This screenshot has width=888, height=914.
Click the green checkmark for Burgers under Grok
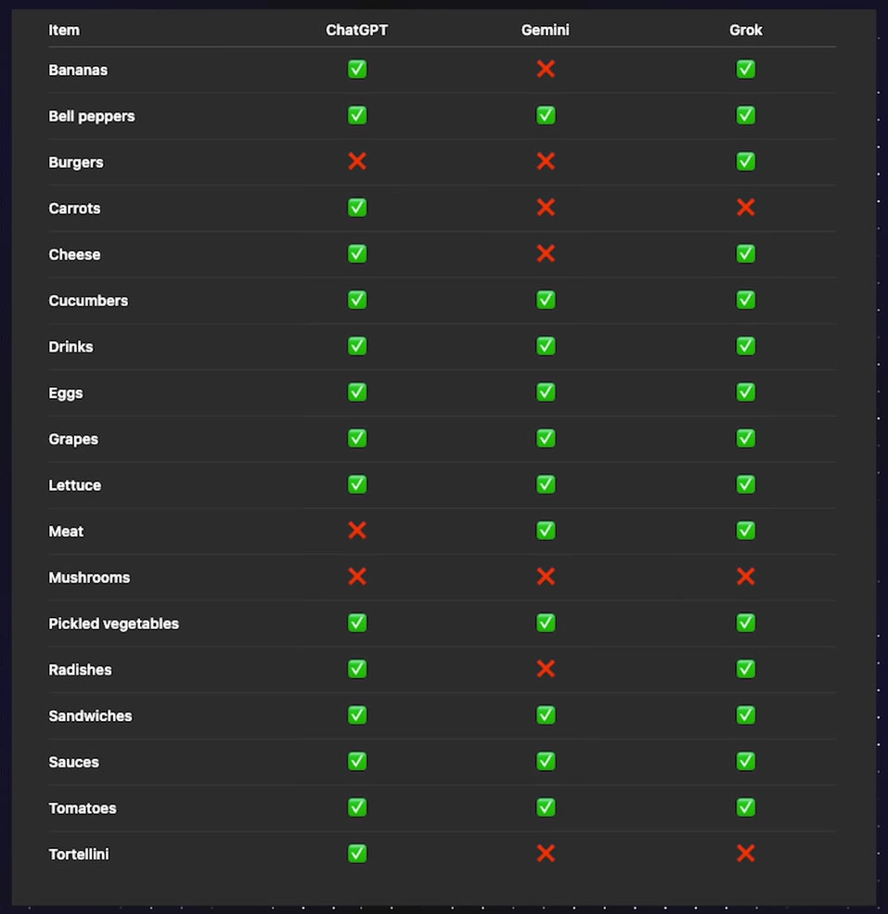(x=745, y=161)
